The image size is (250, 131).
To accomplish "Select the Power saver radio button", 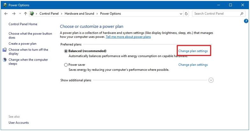I will pos(66,65).
